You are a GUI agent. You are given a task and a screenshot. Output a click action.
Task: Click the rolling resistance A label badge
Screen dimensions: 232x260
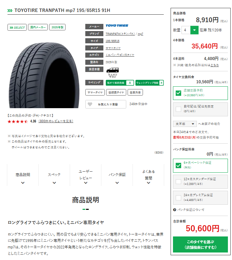[x=120, y=83]
